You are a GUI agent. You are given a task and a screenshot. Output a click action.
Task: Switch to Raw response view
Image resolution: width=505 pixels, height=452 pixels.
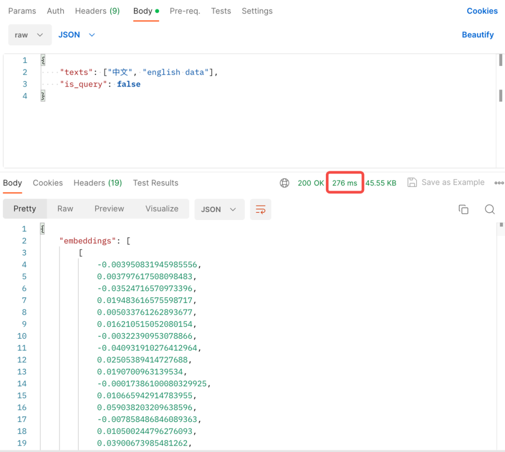pyautogui.click(x=65, y=208)
